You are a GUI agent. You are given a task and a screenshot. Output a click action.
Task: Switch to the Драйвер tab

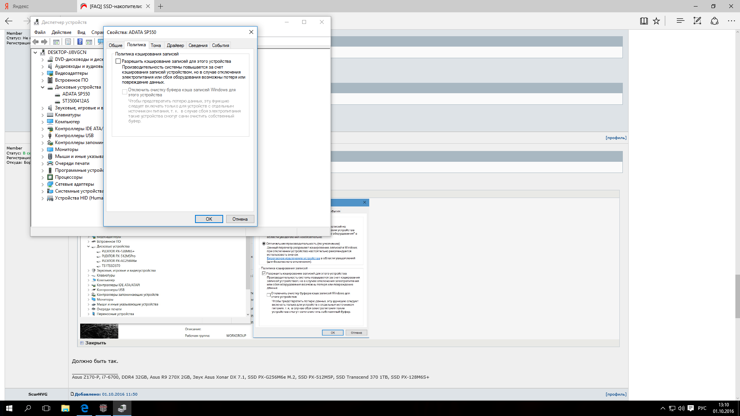(x=175, y=45)
